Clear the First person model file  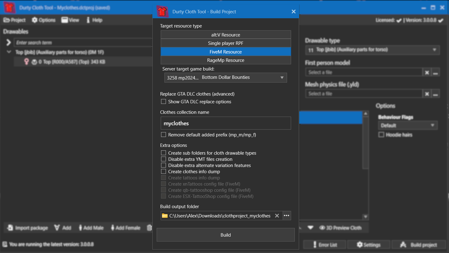pyautogui.click(x=427, y=72)
